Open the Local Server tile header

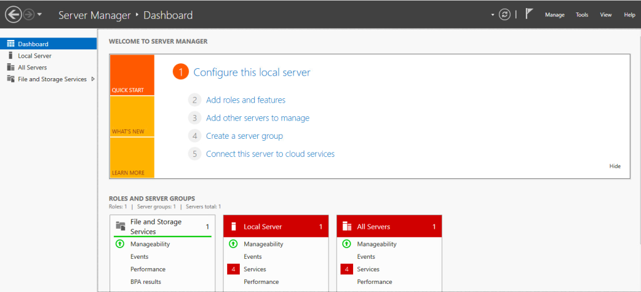pos(276,226)
